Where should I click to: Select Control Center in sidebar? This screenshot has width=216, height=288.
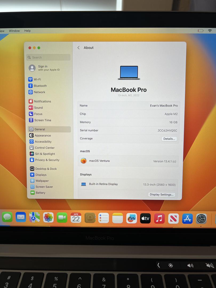(x=45, y=148)
